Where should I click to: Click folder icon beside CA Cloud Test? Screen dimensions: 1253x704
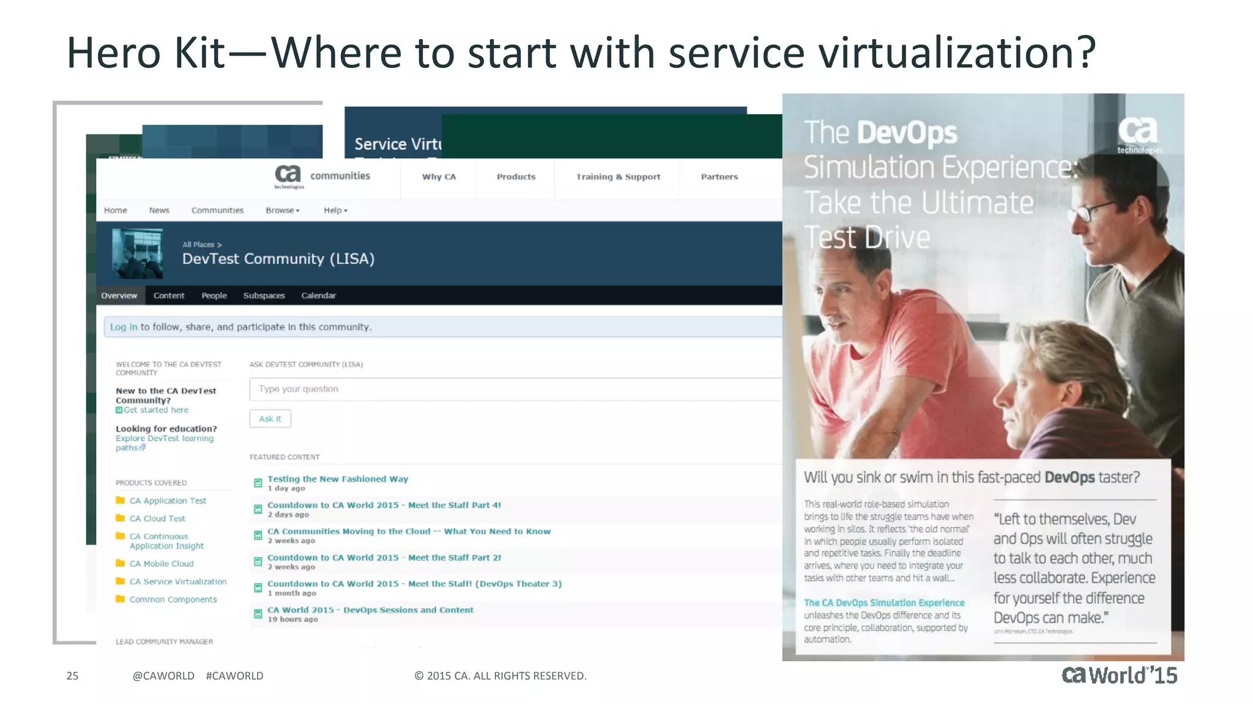point(120,518)
